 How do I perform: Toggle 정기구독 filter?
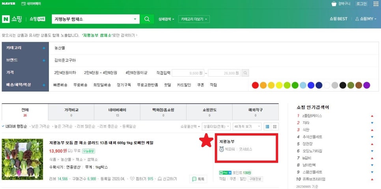[x=124, y=85]
